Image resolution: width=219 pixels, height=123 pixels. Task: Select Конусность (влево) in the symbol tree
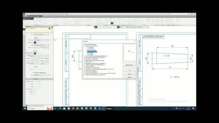(x=92, y=50)
